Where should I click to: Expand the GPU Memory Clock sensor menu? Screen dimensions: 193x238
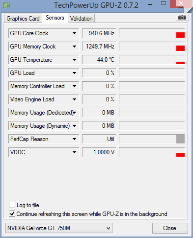coord(74,47)
